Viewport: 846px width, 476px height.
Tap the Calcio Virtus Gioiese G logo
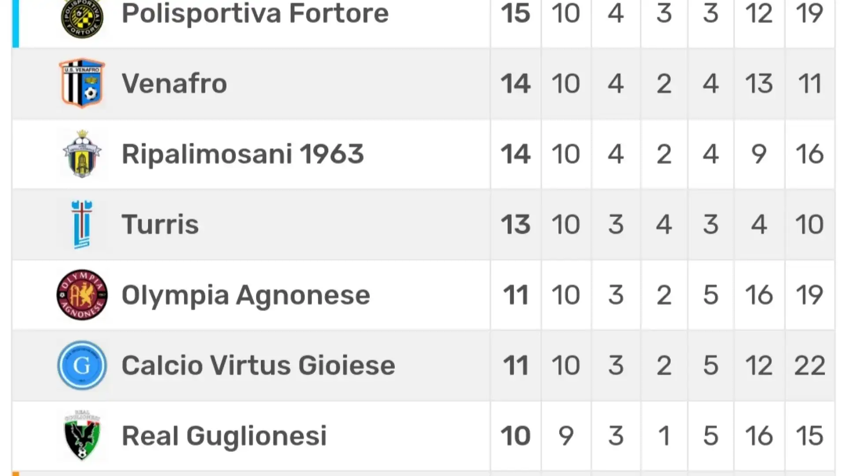(82, 365)
